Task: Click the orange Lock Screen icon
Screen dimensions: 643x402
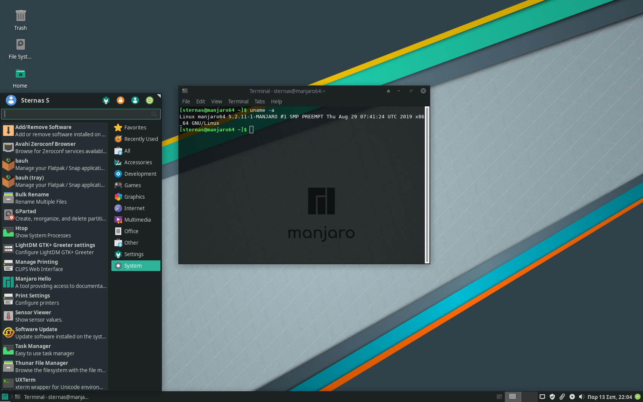Action: click(121, 100)
